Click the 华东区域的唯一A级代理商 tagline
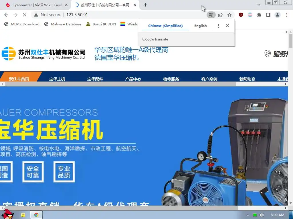The image size is (293, 219). (x=131, y=50)
